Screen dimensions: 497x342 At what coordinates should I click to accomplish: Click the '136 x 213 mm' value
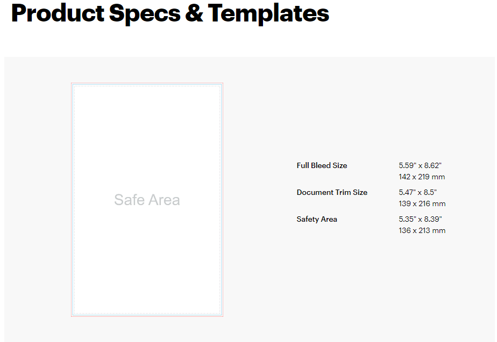click(422, 230)
